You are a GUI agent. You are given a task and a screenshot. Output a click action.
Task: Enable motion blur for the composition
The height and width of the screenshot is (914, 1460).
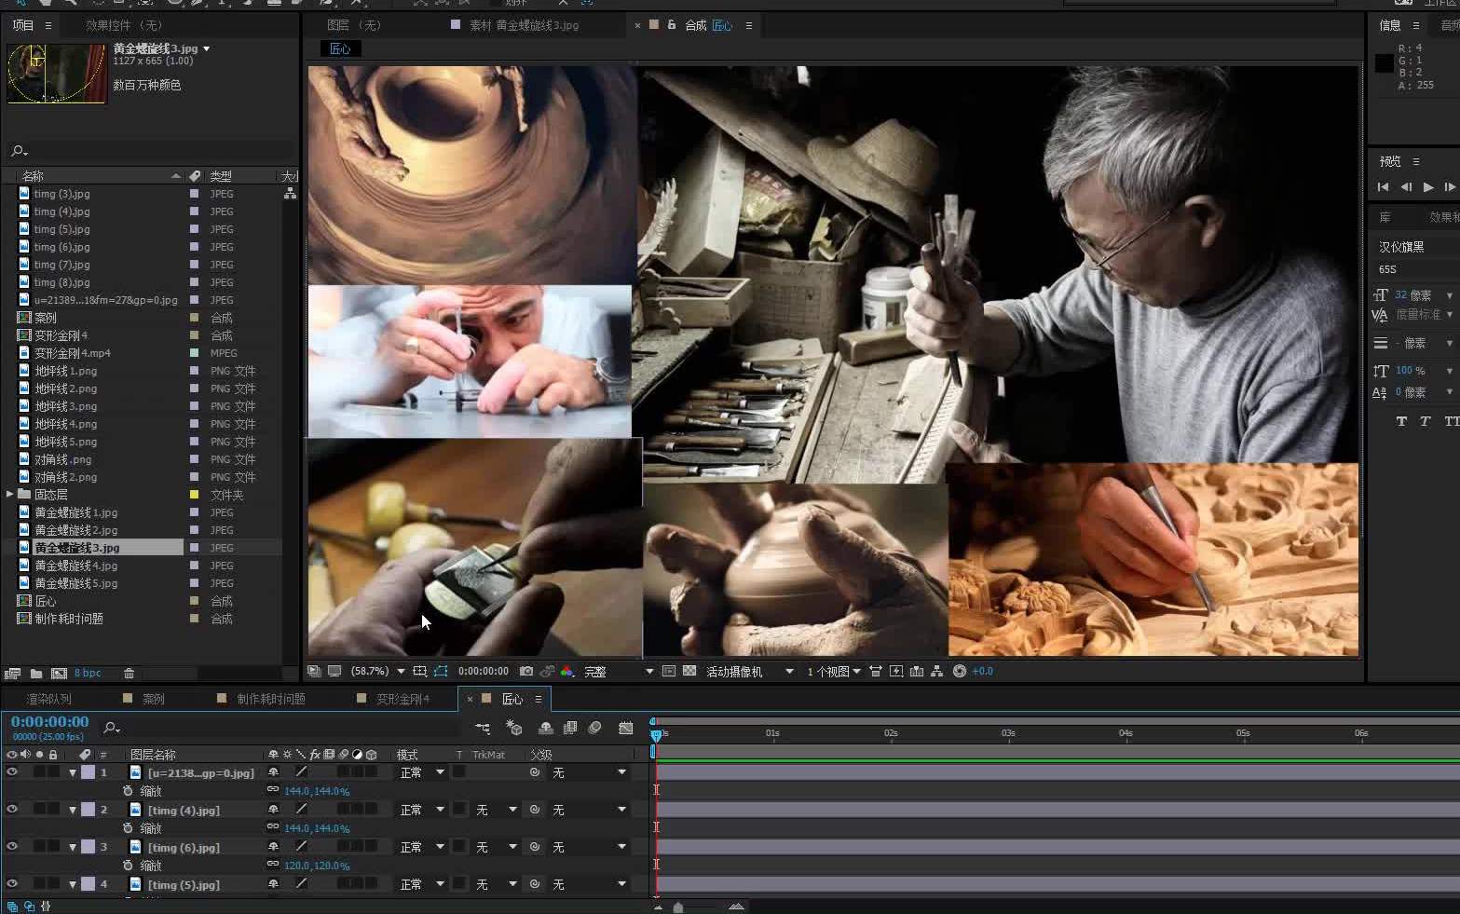pyautogui.click(x=594, y=728)
